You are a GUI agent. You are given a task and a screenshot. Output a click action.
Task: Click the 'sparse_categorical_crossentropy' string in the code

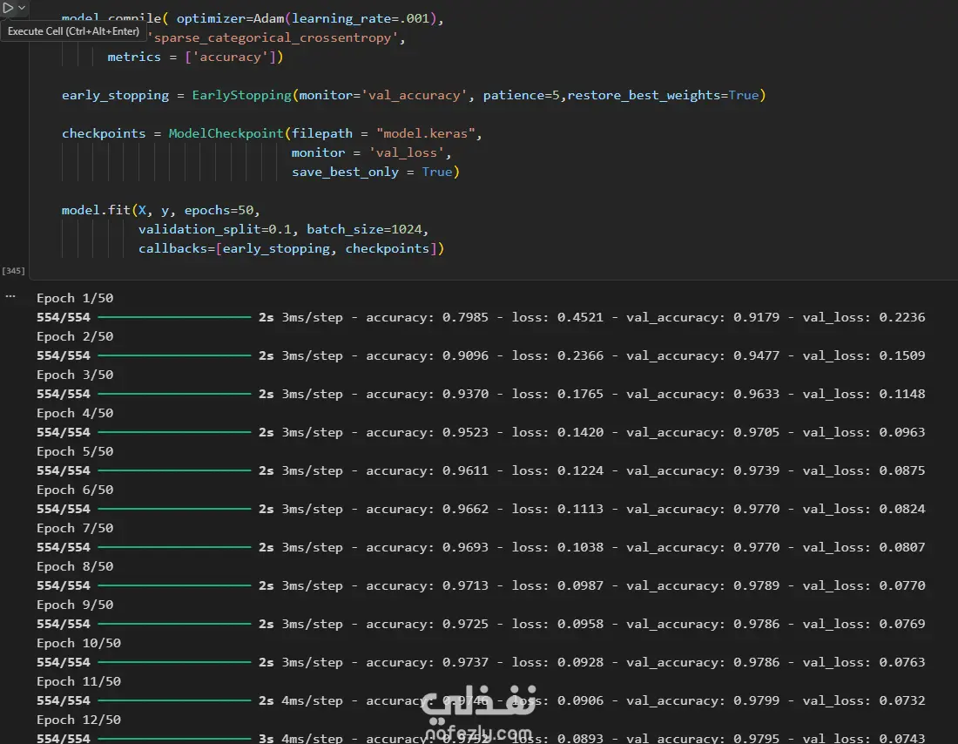point(275,38)
